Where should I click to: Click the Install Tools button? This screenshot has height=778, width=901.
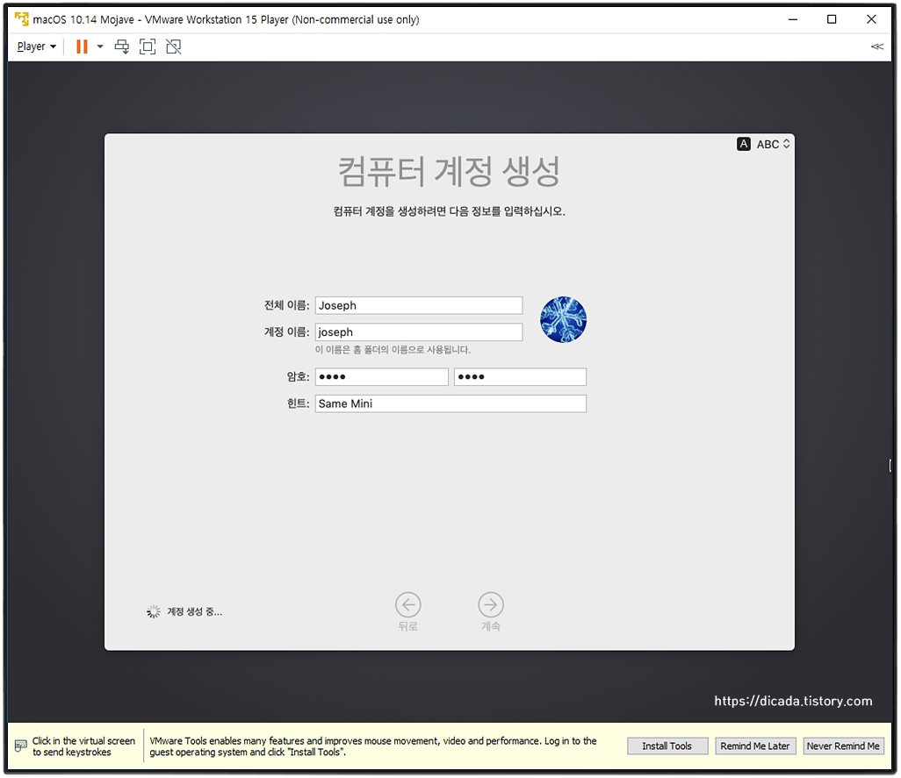(667, 746)
